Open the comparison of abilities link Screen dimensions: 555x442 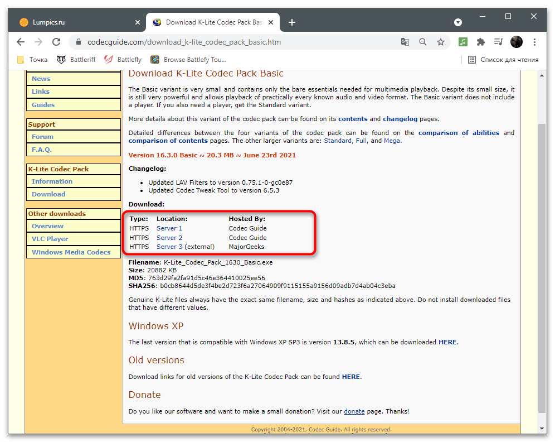point(459,133)
